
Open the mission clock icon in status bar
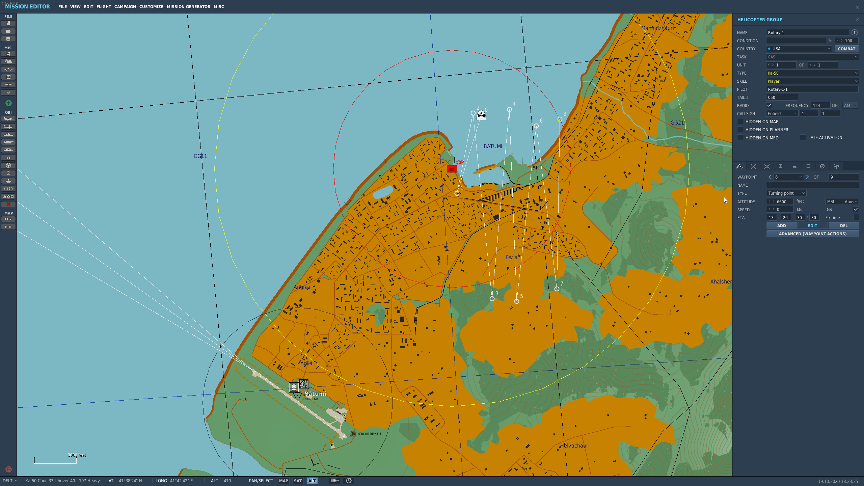(x=349, y=481)
